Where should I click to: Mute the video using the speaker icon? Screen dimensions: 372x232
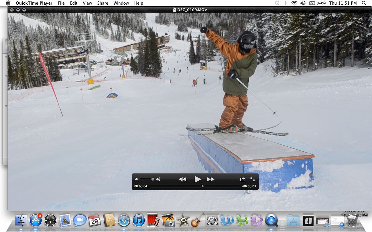pos(136,179)
